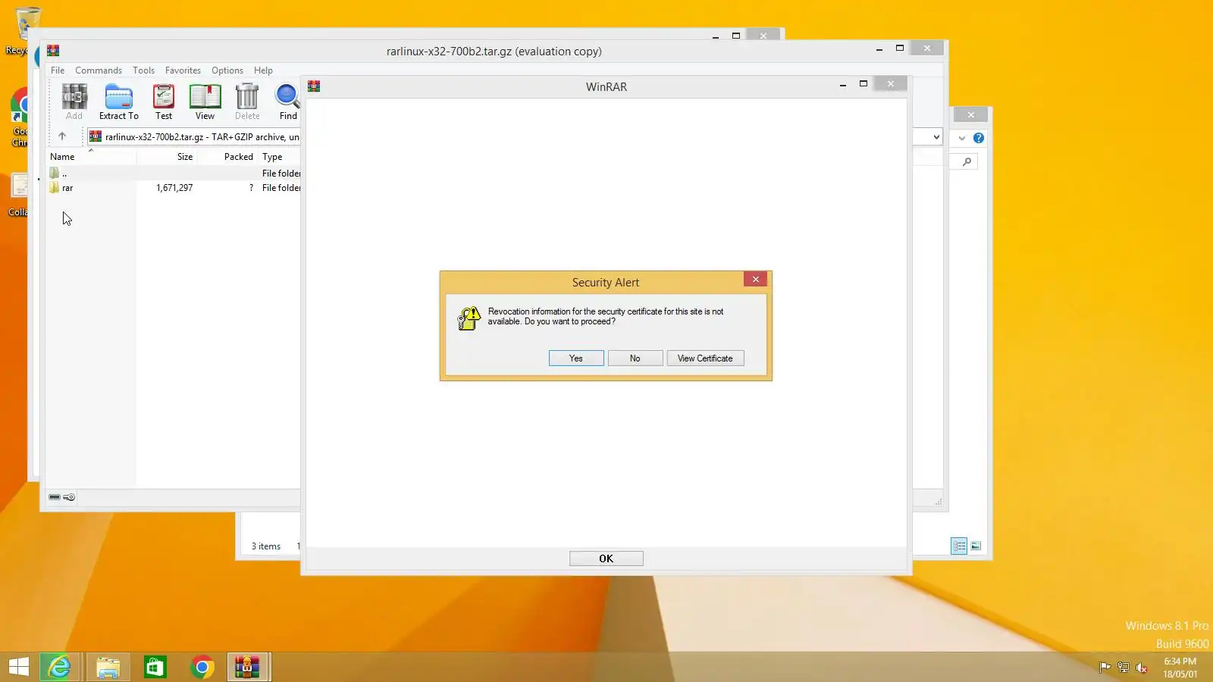Open the Favorites menu
This screenshot has width=1213, height=682.
coord(183,70)
